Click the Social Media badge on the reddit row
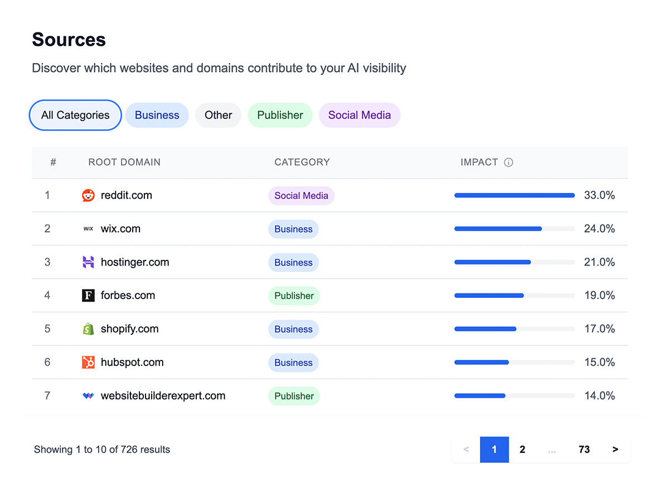 click(x=301, y=196)
